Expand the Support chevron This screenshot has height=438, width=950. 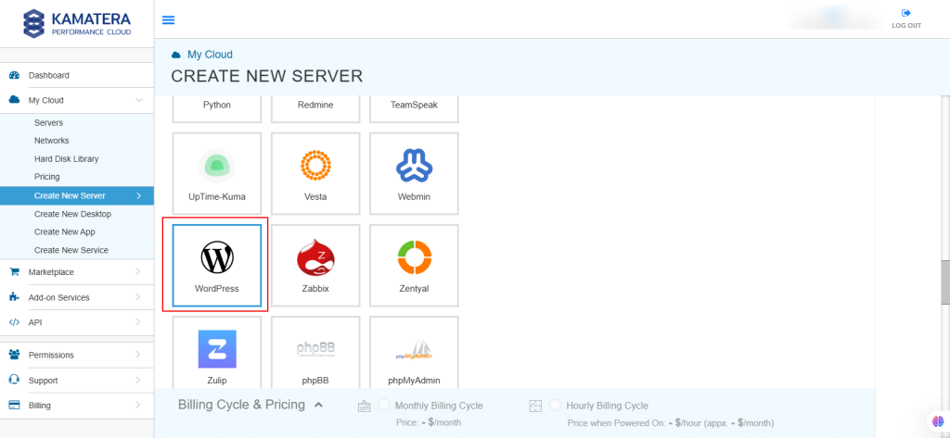coord(139,381)
